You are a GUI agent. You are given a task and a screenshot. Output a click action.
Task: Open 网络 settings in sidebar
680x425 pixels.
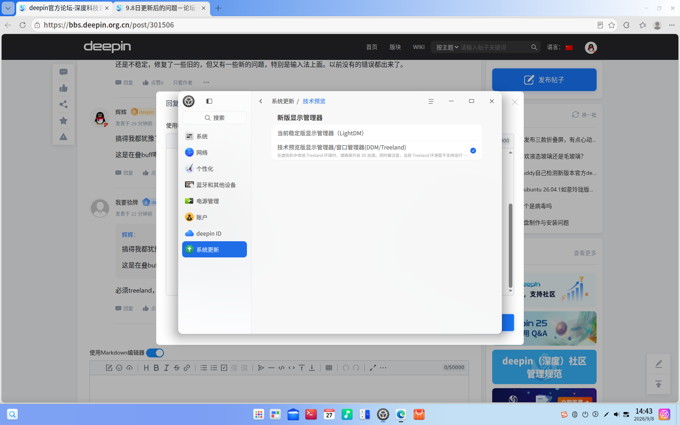[x=215, y=153]
